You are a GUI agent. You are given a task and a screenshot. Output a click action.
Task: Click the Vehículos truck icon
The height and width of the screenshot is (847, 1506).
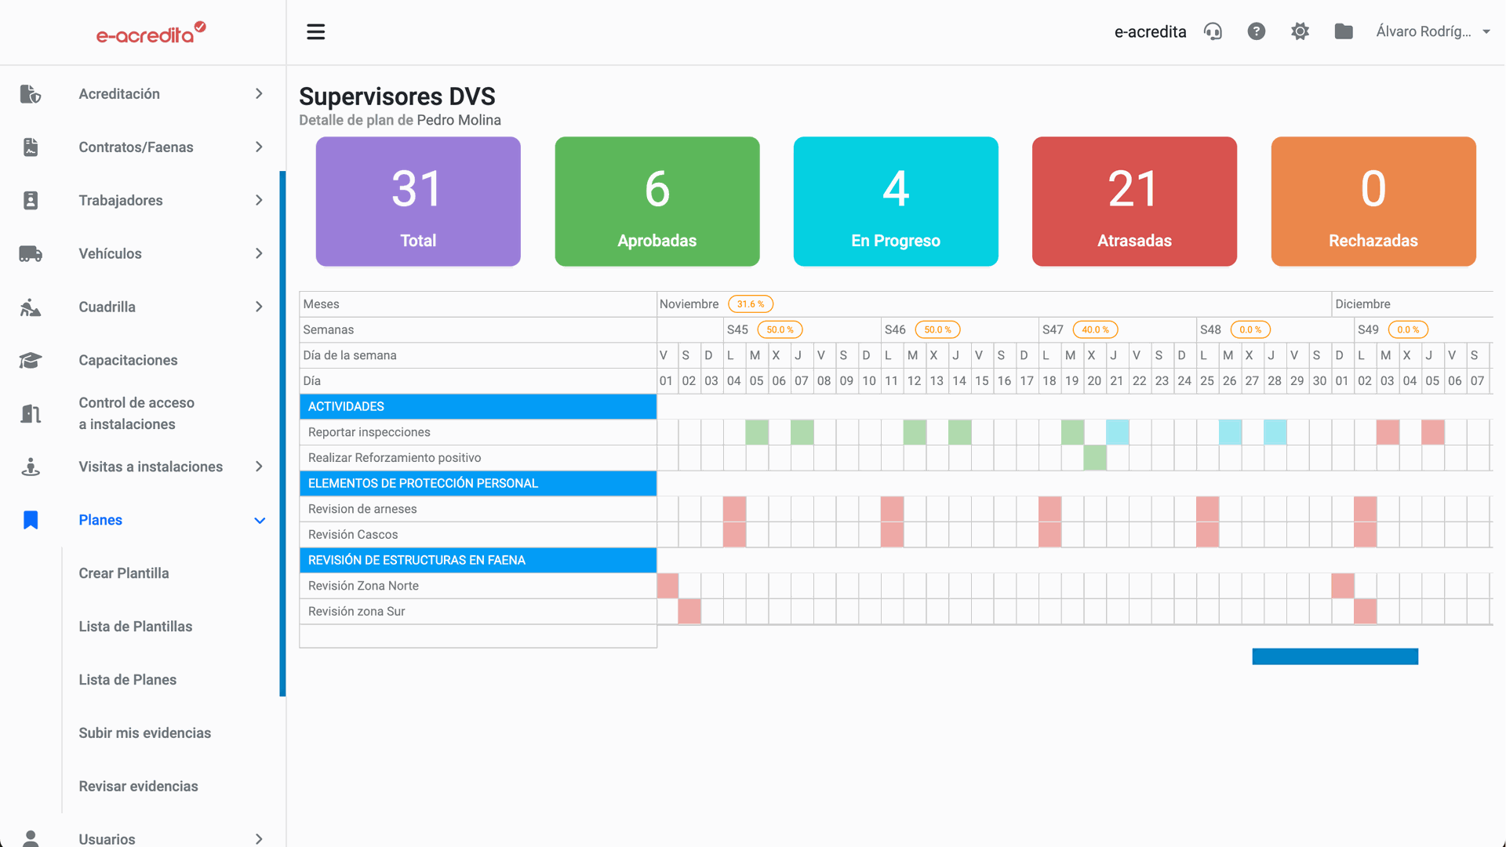pyautogui.click(x=31, y=254)
